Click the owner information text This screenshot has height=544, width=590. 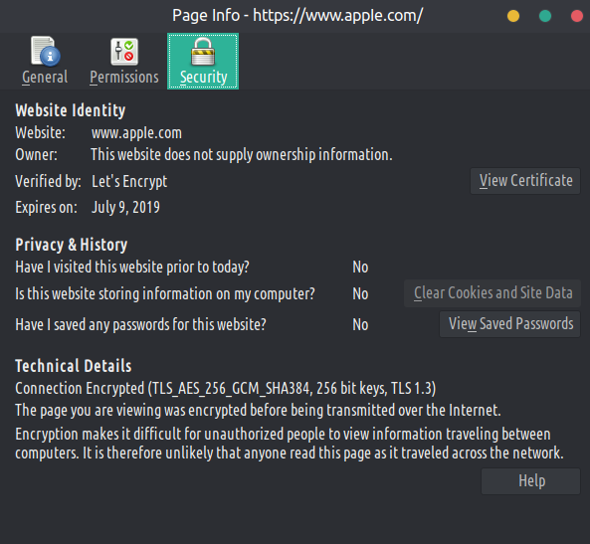242,154
